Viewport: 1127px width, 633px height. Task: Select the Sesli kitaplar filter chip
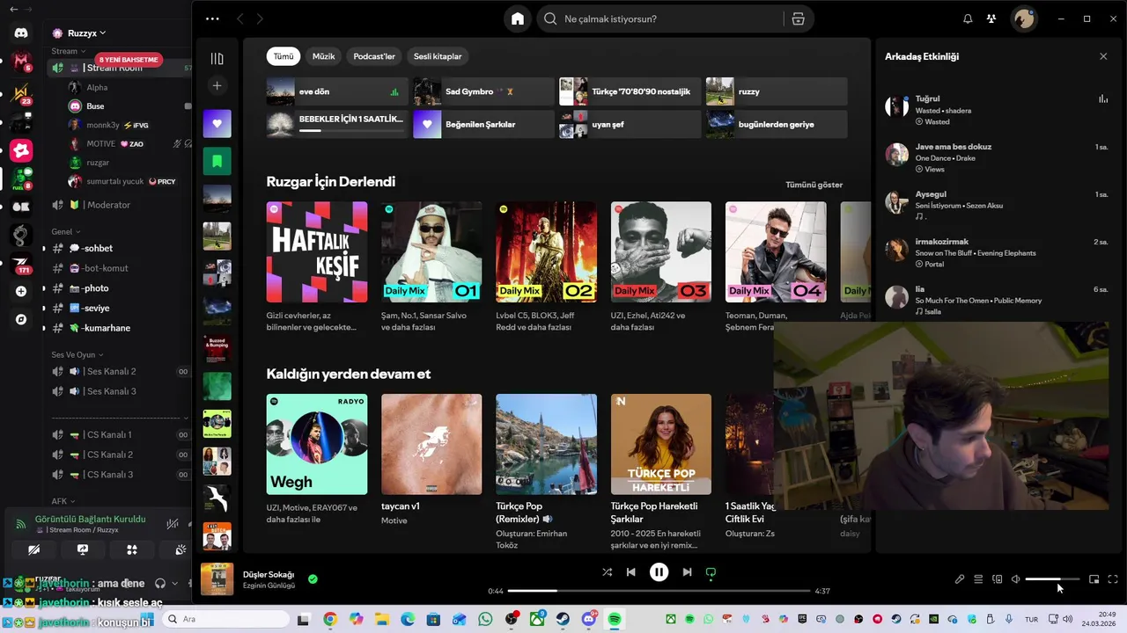438,56
